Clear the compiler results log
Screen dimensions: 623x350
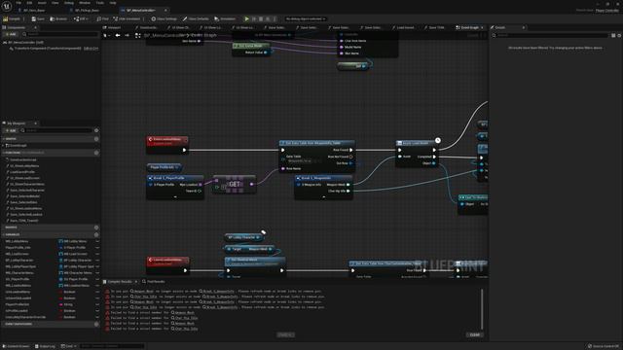point(474,334)
